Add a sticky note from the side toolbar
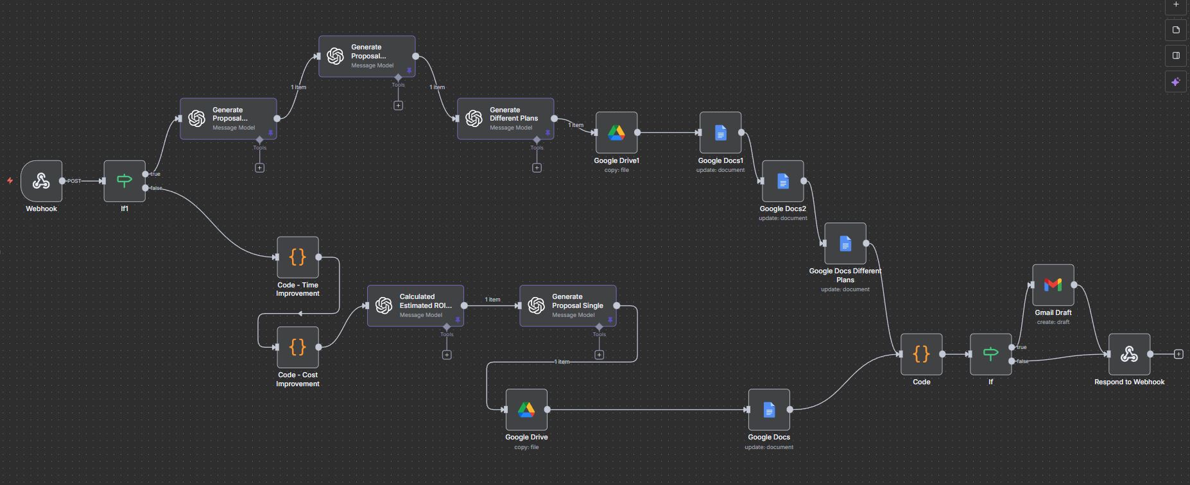The width and height of the screenshot is (1190, 485). coord(1176,30)
